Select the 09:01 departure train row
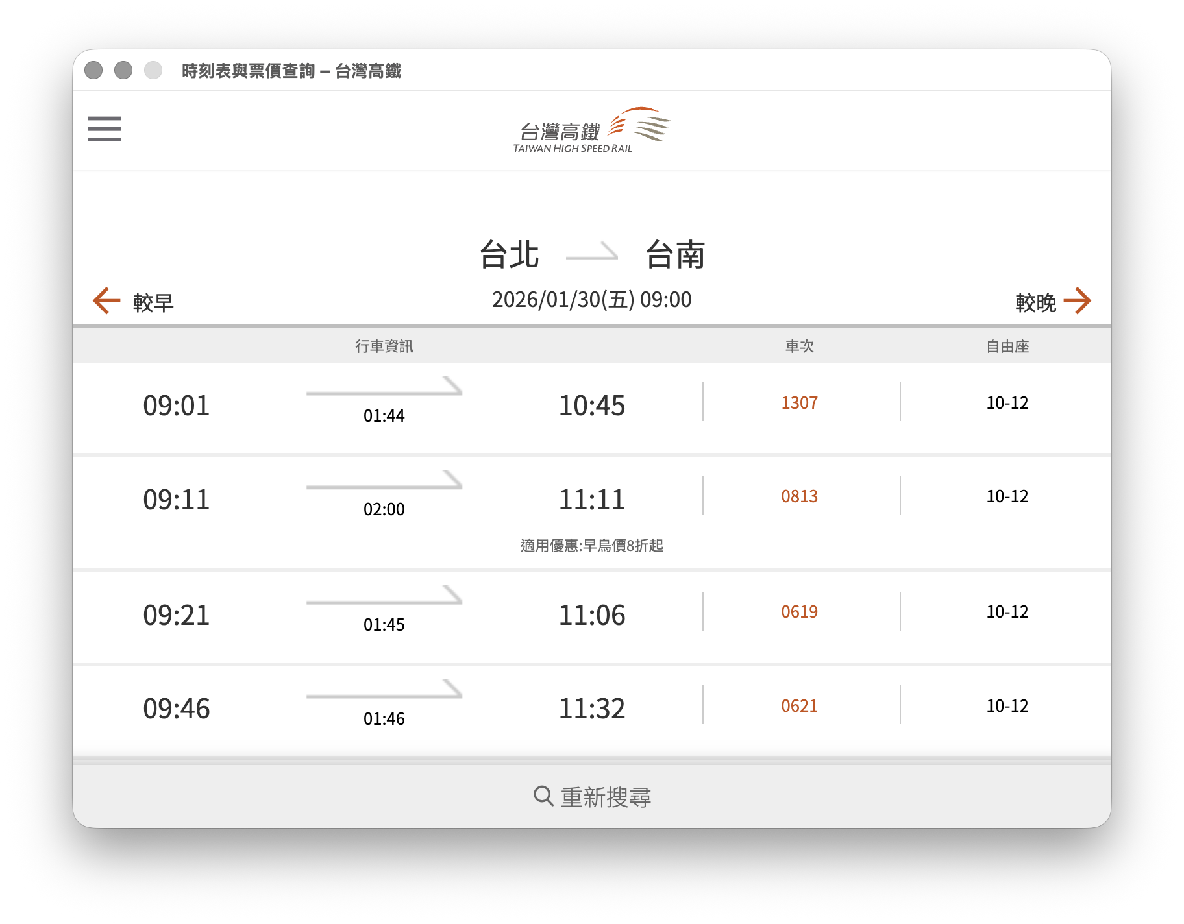 pyautogui.click(x=177, y=406)
